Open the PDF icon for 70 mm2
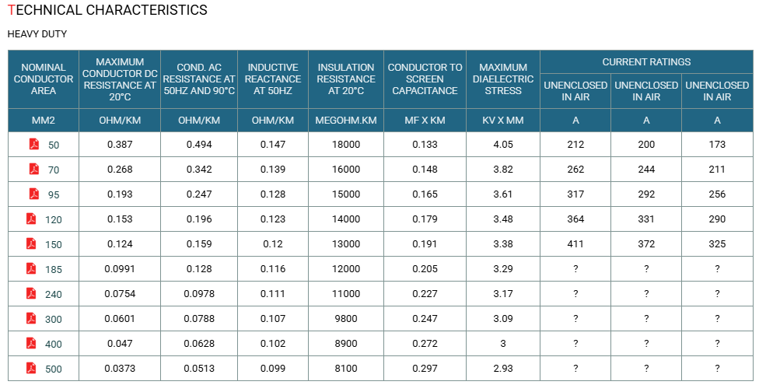The width and height of the screenshot is (759, 385). (34, 169)
